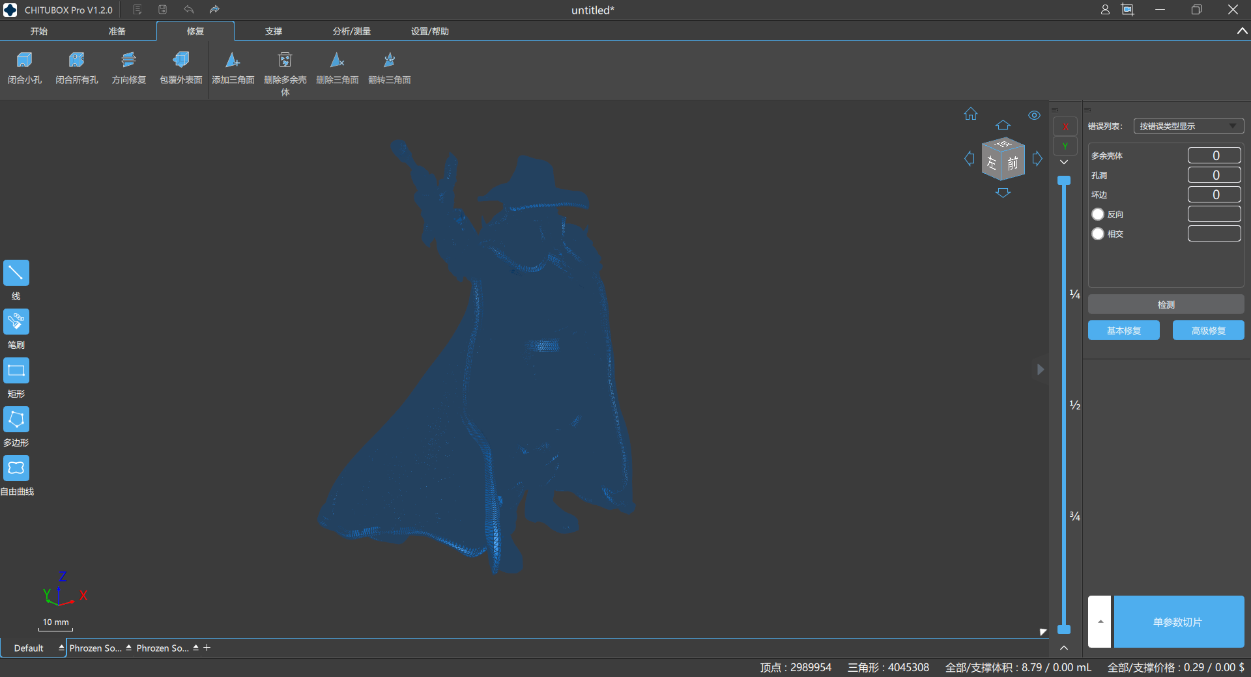
Task: Activate the 包覆外表面 wrap outer surface tool
Action: 181,68
